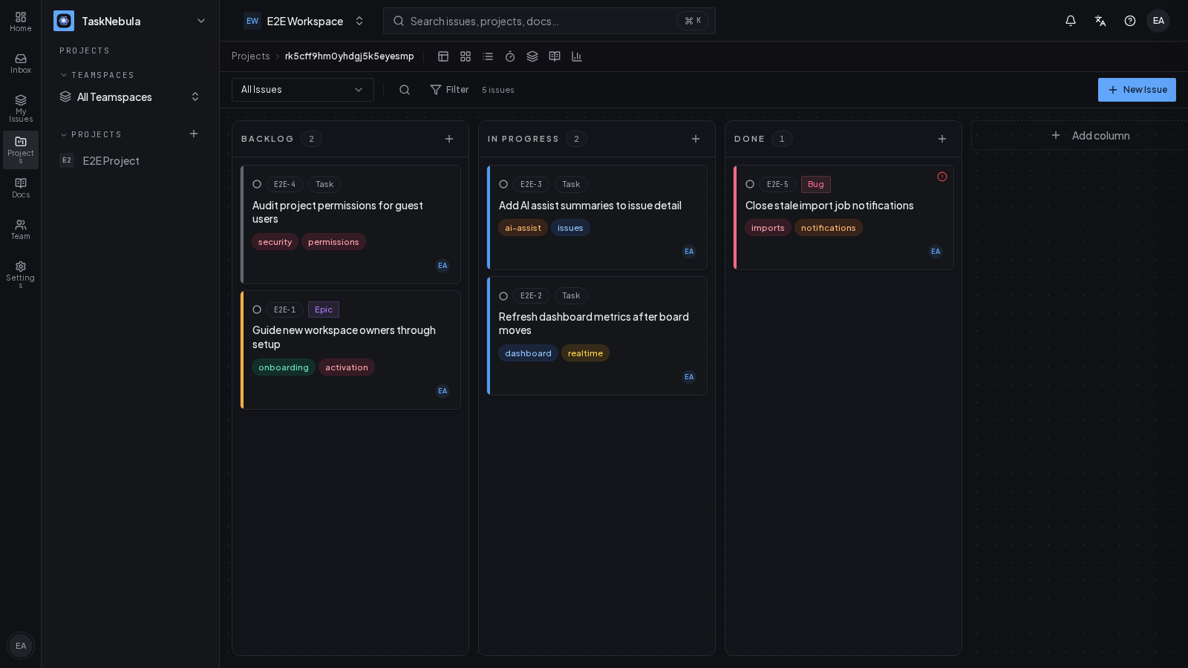The image size is (1188, 668).
Task: Open the All Issues dropdown
Action: coord(303,90)
